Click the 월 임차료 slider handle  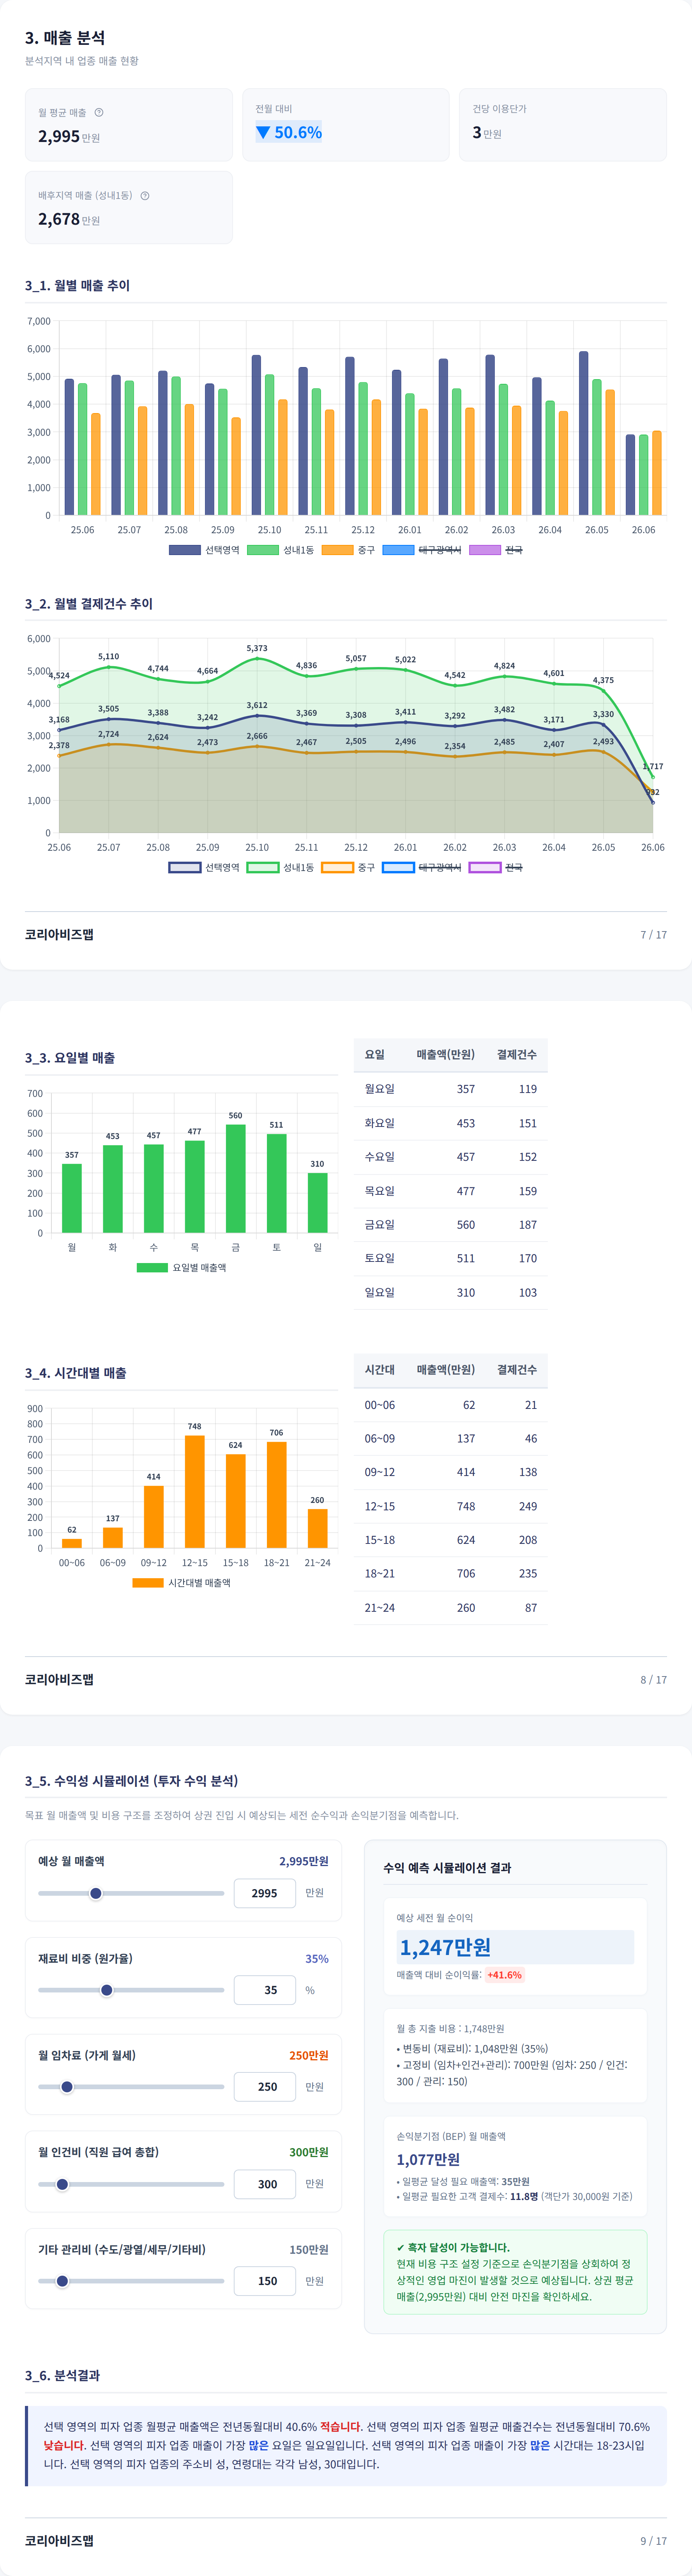click(x=67, y=2087)
